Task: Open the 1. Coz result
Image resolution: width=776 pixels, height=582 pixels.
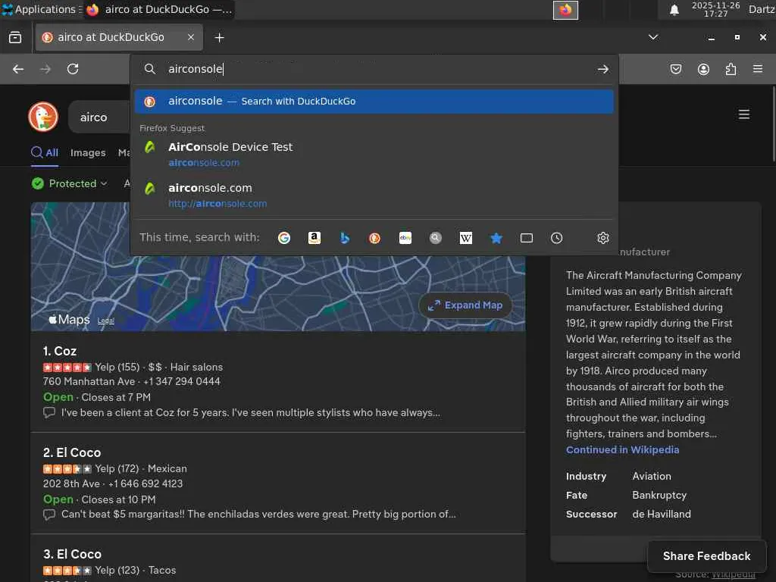Action: coord(60,352)
